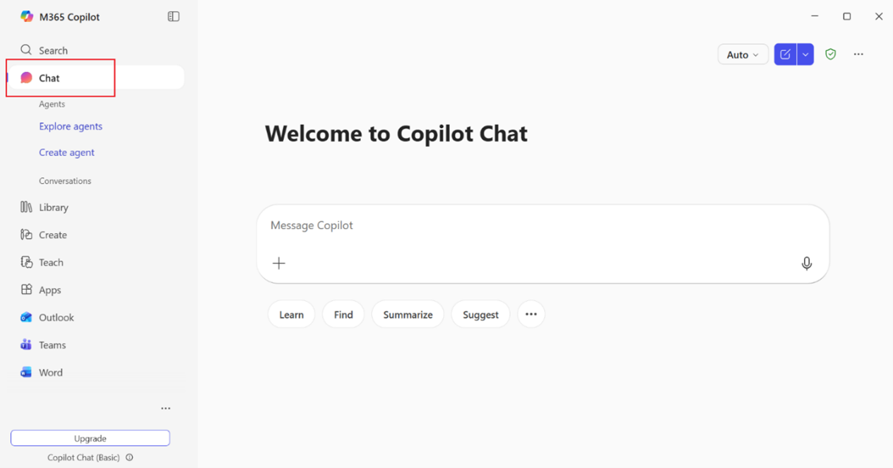The image size is (893, 468).
Task: Open Word from the sidebar
Action: 26,373
